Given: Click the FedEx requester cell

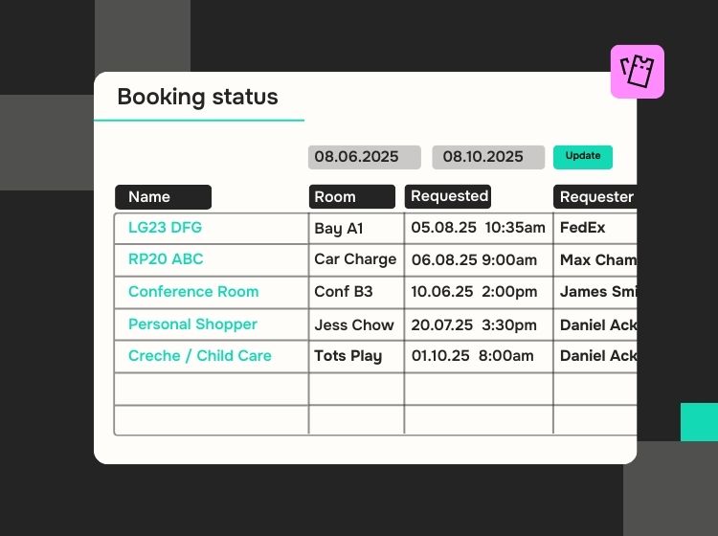Looking at the screenshot, I should point(595,229).
